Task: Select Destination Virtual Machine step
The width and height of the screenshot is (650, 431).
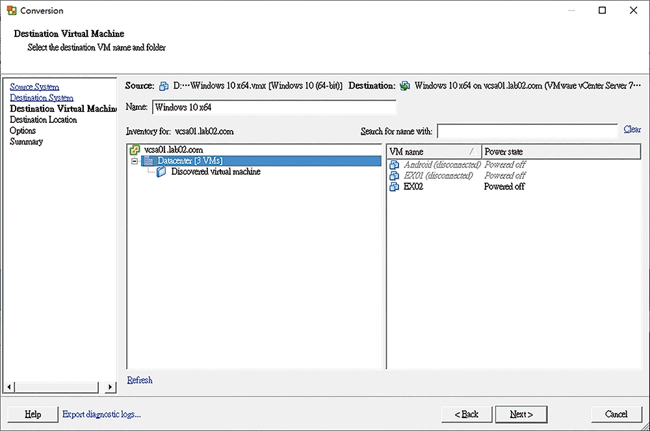Action: tap(63, 109)
